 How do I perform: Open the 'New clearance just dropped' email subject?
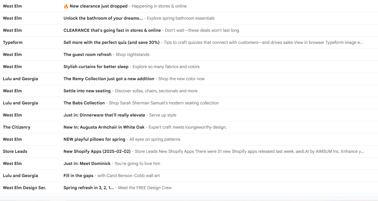98,6
